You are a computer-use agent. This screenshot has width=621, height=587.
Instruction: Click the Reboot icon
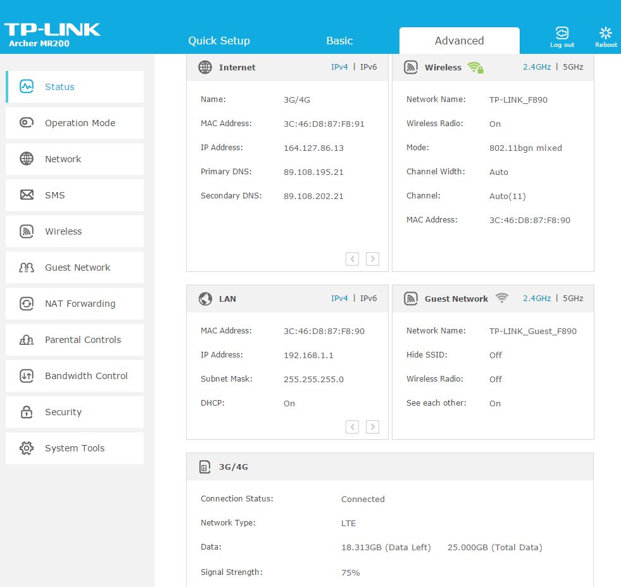606,33
